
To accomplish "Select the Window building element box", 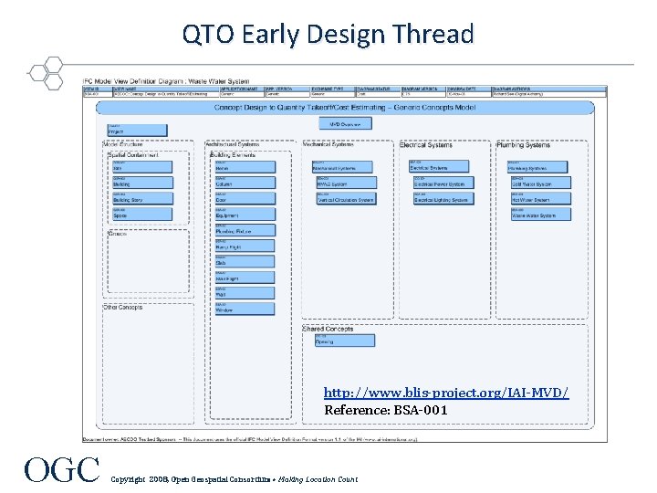I will coord(245,309).
